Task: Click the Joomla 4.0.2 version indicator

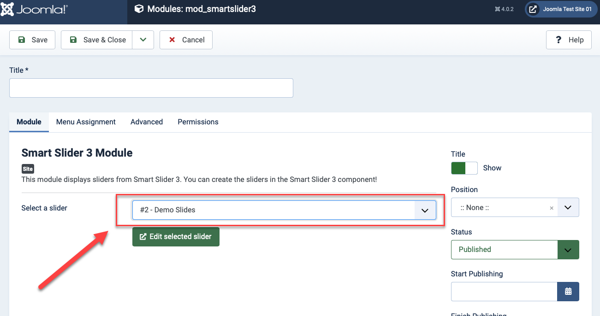Action: point(504,9)
